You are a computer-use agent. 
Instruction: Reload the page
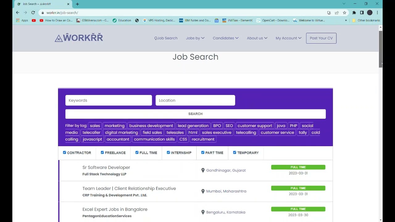tap(33, 13)
